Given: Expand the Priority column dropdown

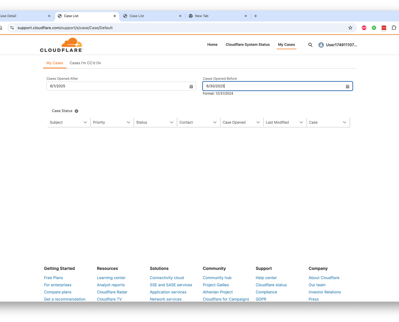Looking at the screenshot, I should (128, 122).
